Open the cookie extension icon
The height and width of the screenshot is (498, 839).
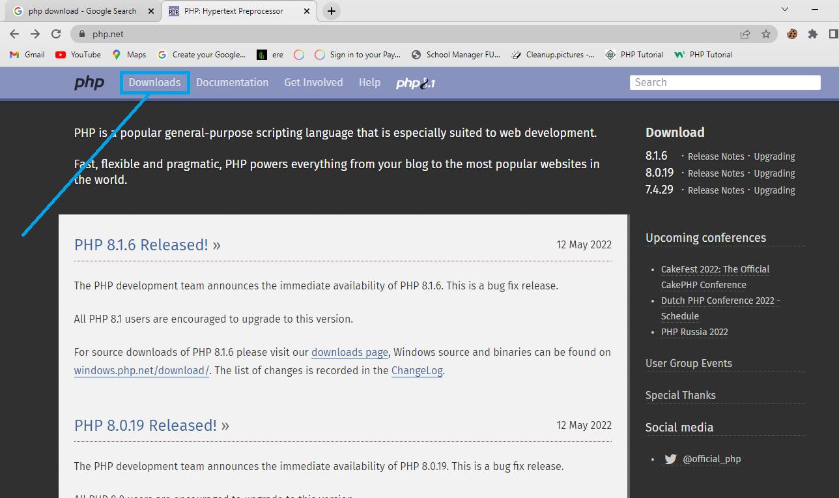(x=792, y=34)
